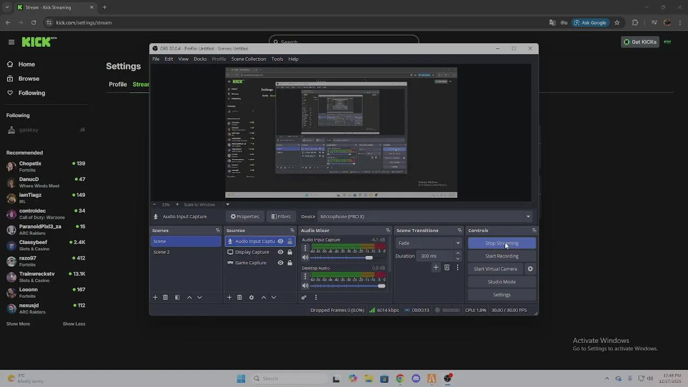688x387 pixels.
Task: Remove the scene transition with trash icon
Action: point(447,267)
